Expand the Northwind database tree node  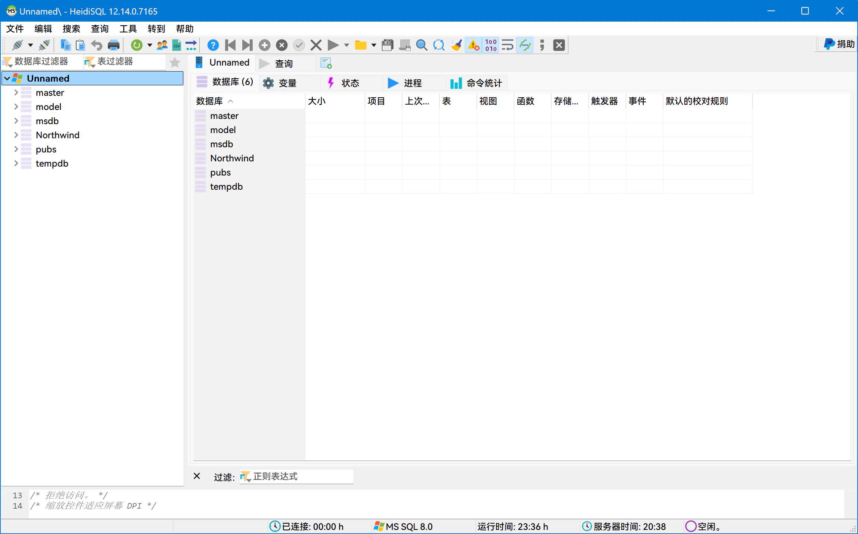(16, 135)
